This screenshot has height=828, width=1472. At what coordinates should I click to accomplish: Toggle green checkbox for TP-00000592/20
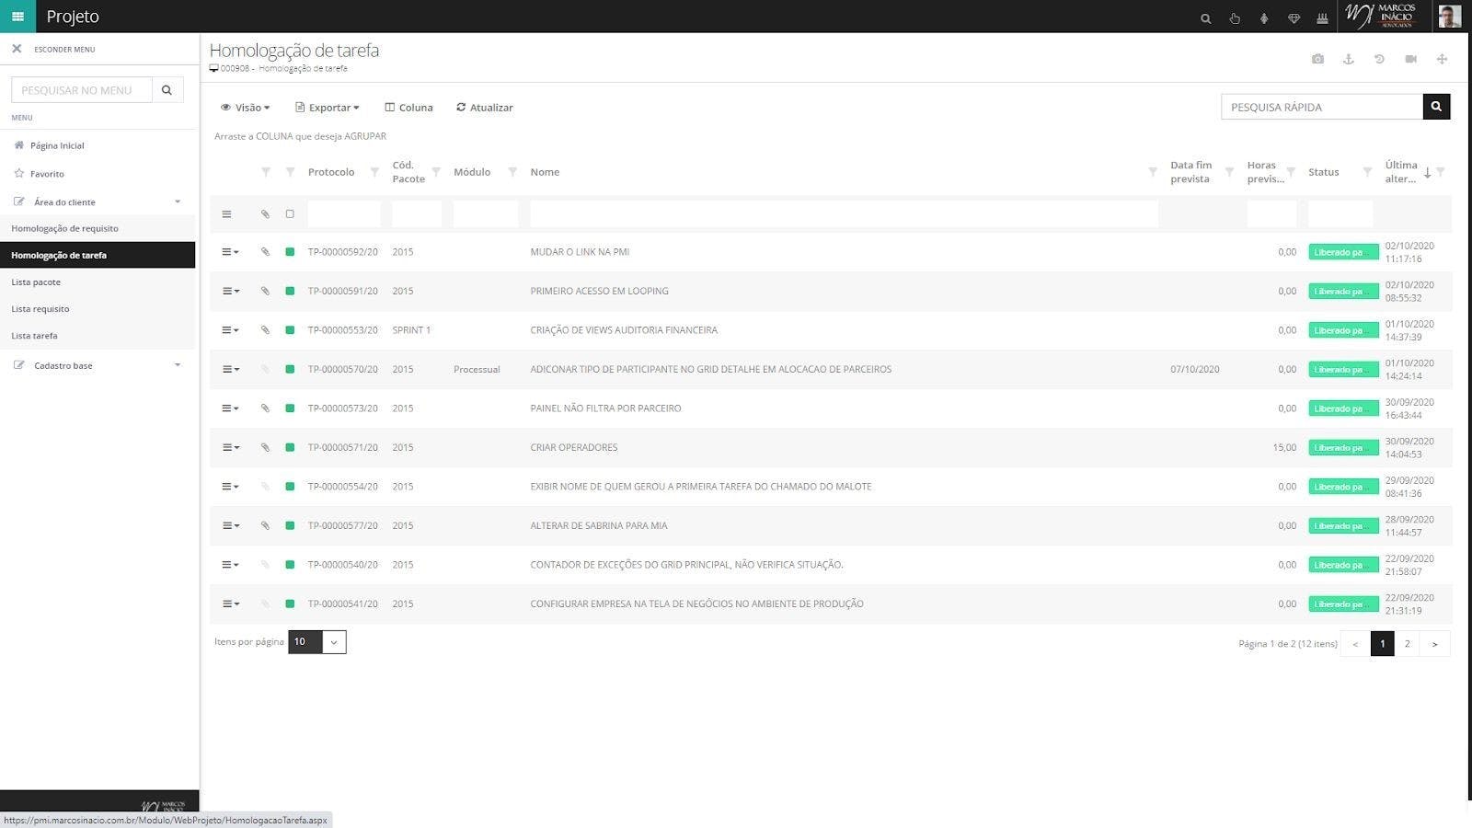(290, 252)
